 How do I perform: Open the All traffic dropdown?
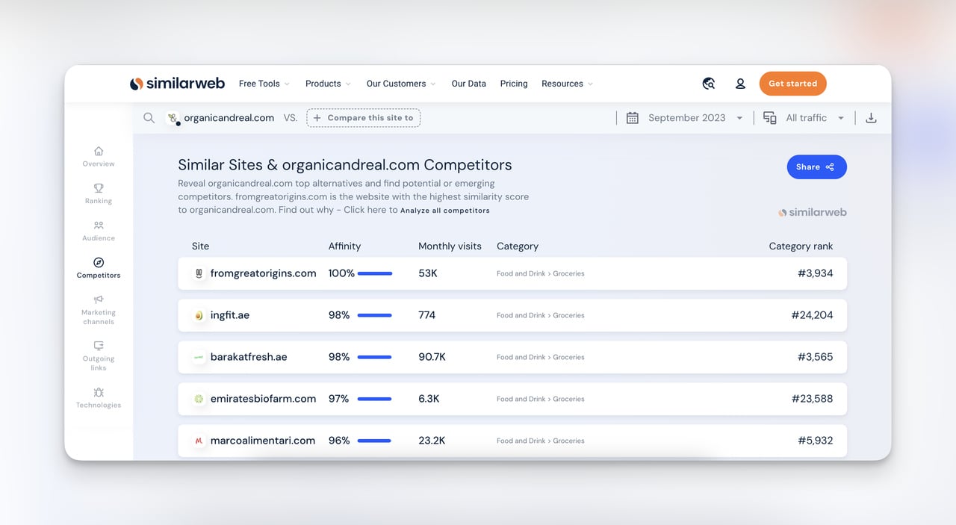(x=815, y=118)
